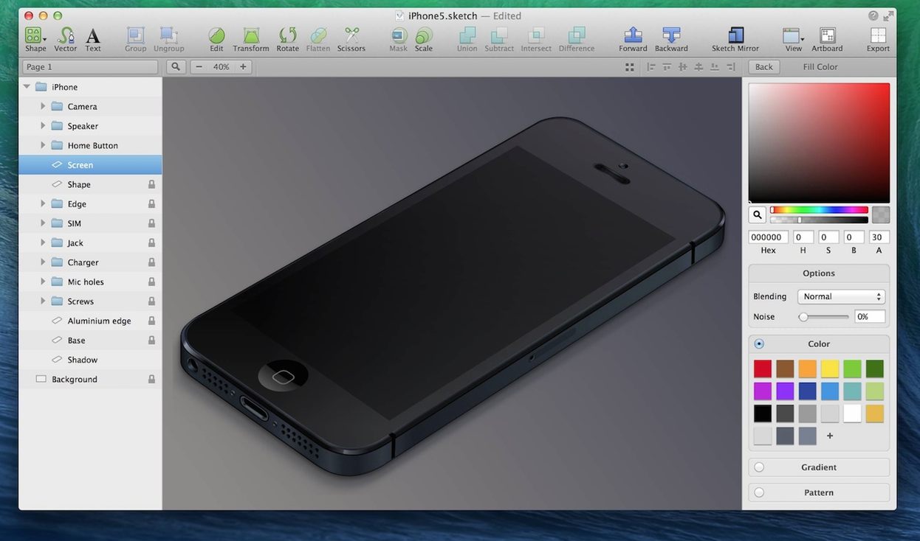Pick a color with the eyedropper magnifier
920x541 pixels.
click(x=757, y=214)
